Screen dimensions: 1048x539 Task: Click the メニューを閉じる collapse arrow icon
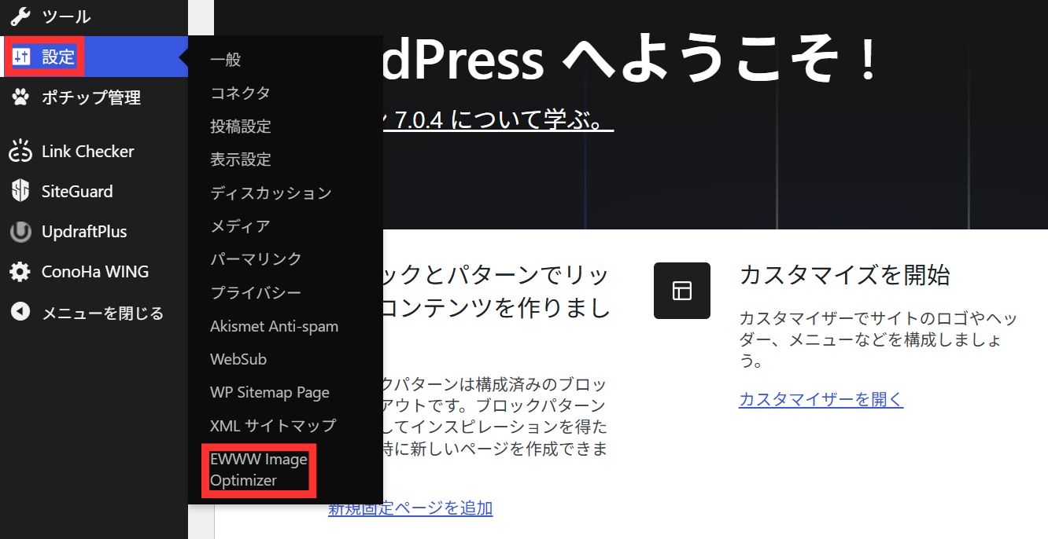pos(20,313)
